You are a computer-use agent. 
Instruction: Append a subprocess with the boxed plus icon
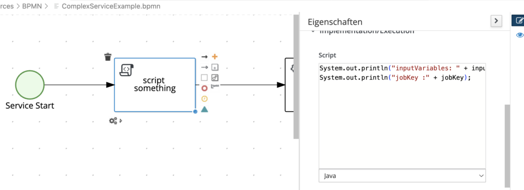215,67
